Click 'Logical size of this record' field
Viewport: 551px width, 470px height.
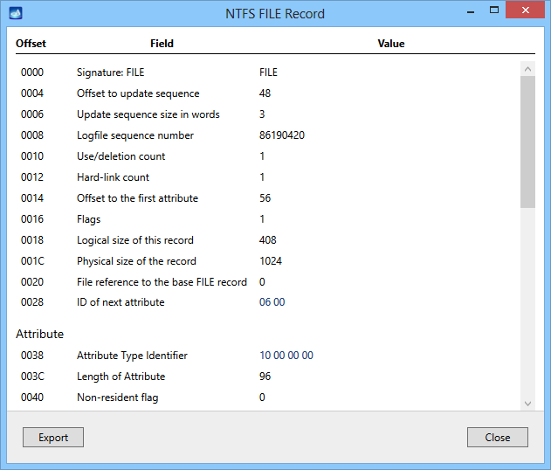[135, 240]
